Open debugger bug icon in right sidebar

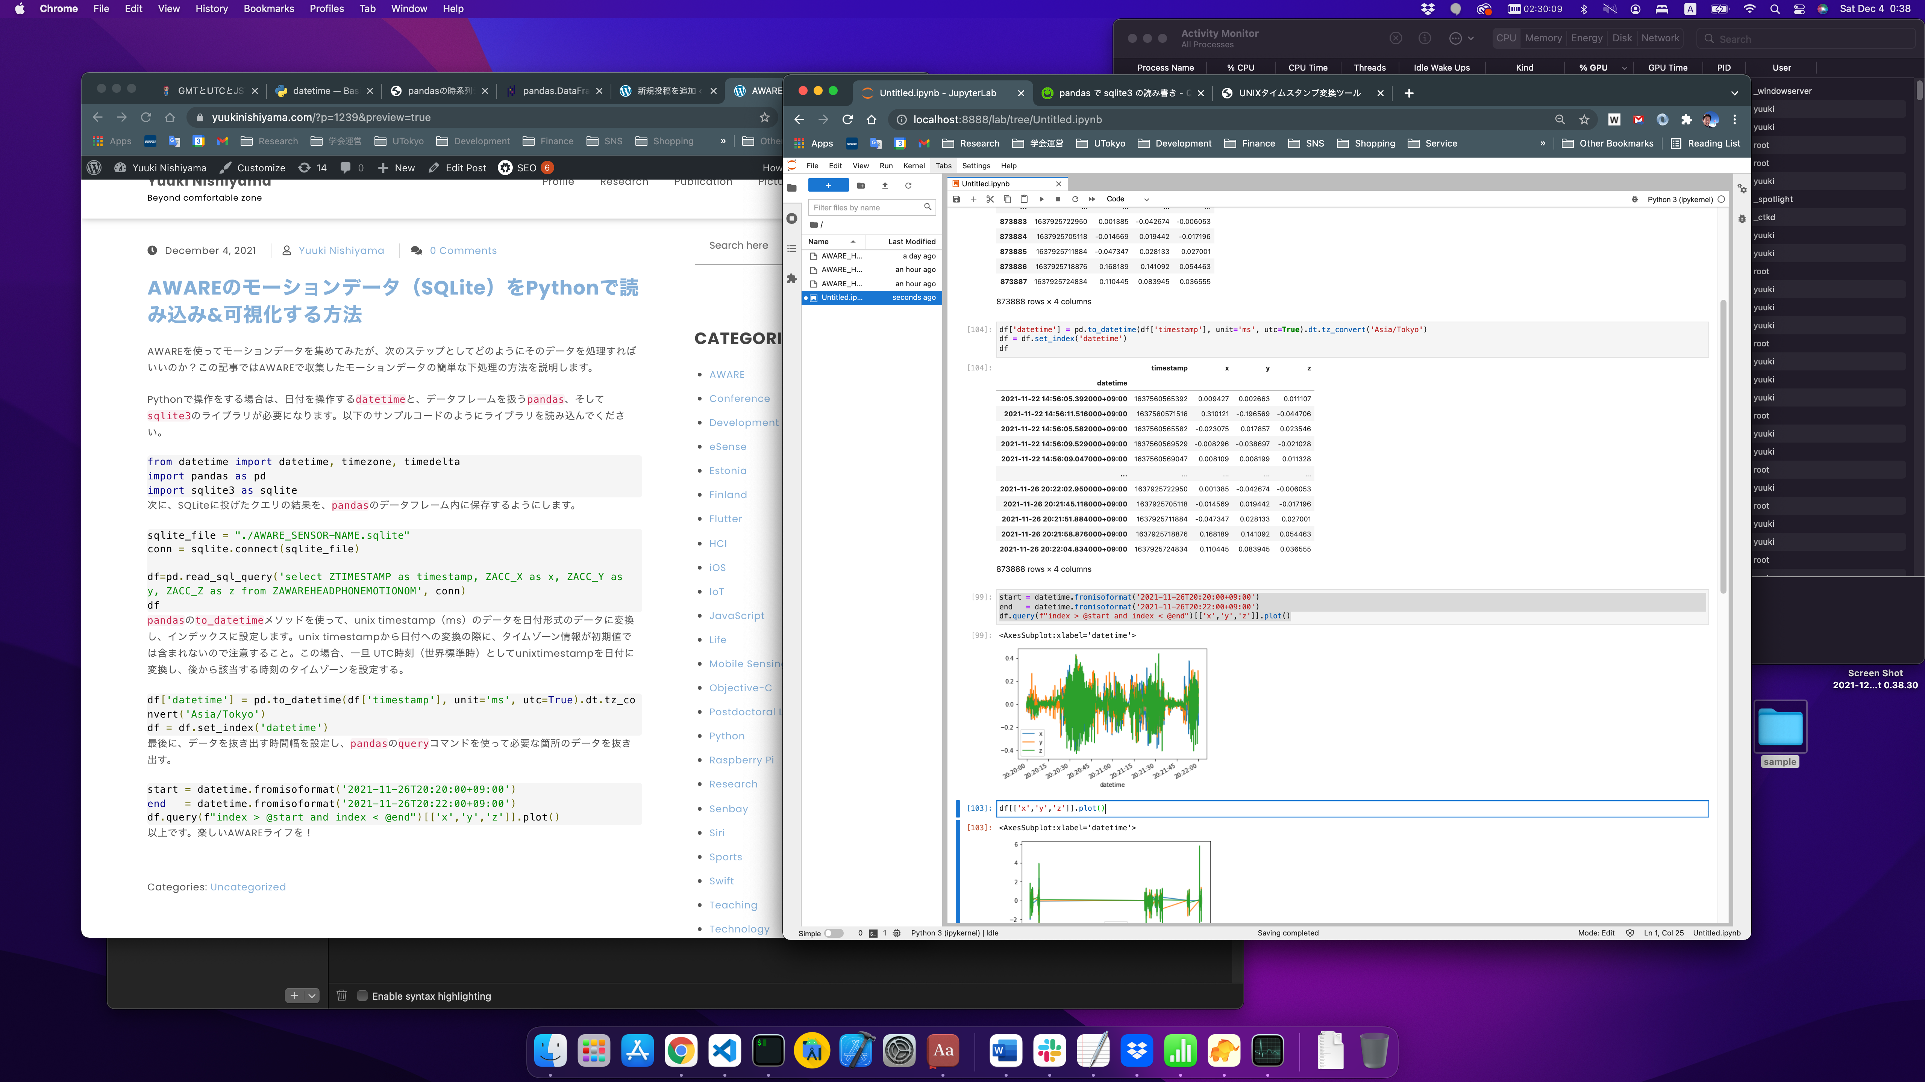(x=1742, y=219)
